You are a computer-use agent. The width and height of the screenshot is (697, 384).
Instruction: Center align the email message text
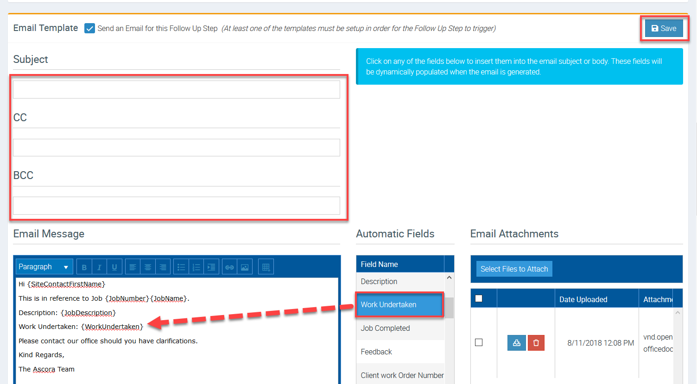point(148,267)
